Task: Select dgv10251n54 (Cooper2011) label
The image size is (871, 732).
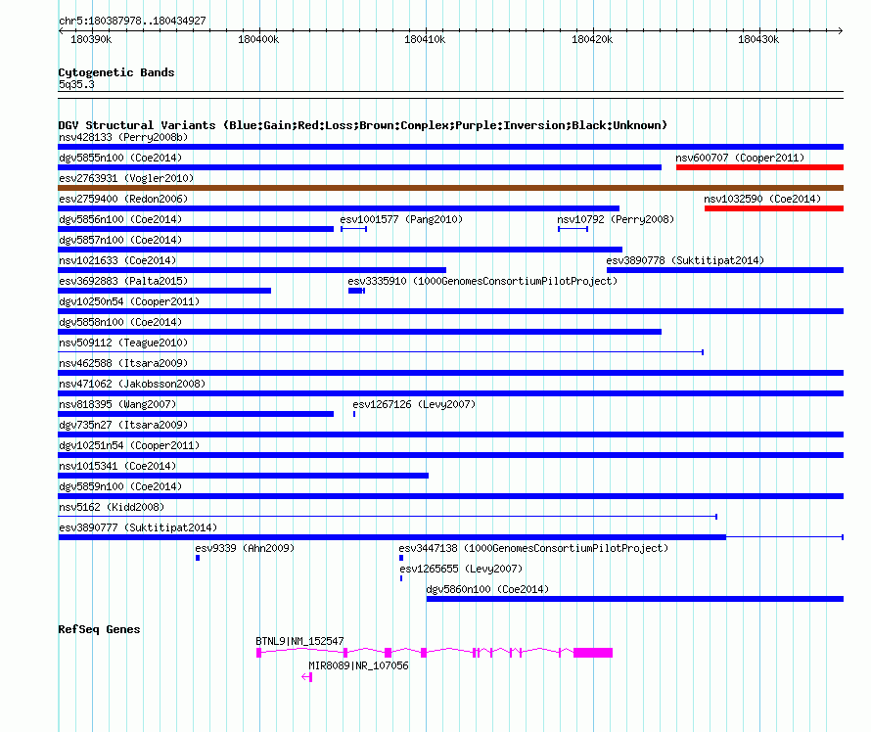Action: [x=129, y=445]
